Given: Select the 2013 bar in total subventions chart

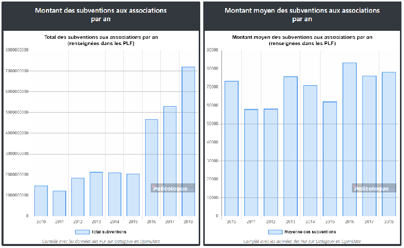Looking at the screenshot, I should click(96, 194).
